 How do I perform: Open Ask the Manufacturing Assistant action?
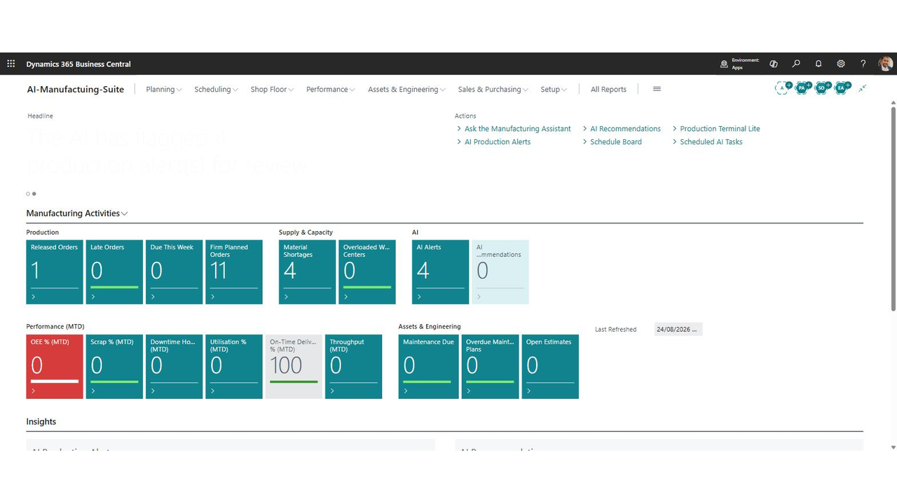(517, 129)
